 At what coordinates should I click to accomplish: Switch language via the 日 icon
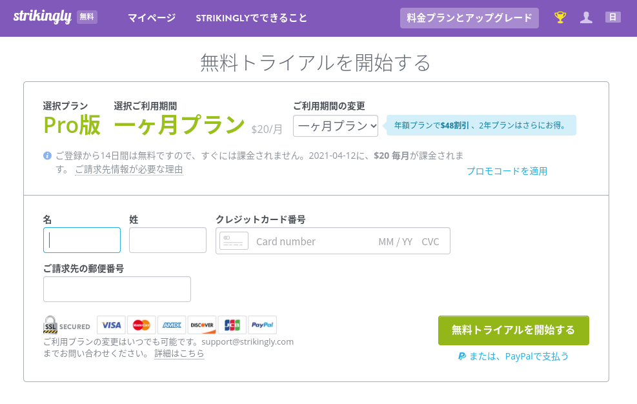tap(612, 17)
